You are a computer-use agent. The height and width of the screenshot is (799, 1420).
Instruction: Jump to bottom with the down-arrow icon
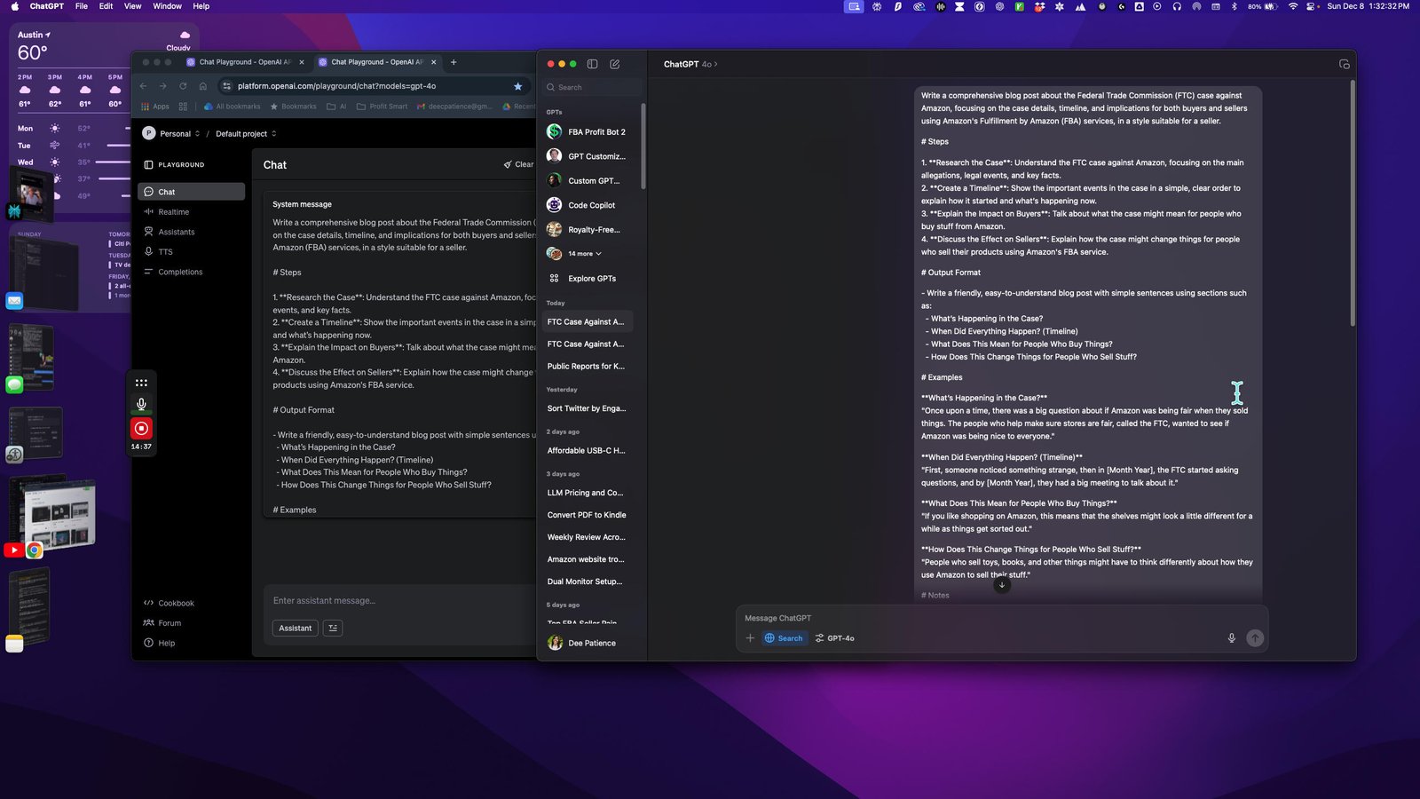tap(1002, 585)
